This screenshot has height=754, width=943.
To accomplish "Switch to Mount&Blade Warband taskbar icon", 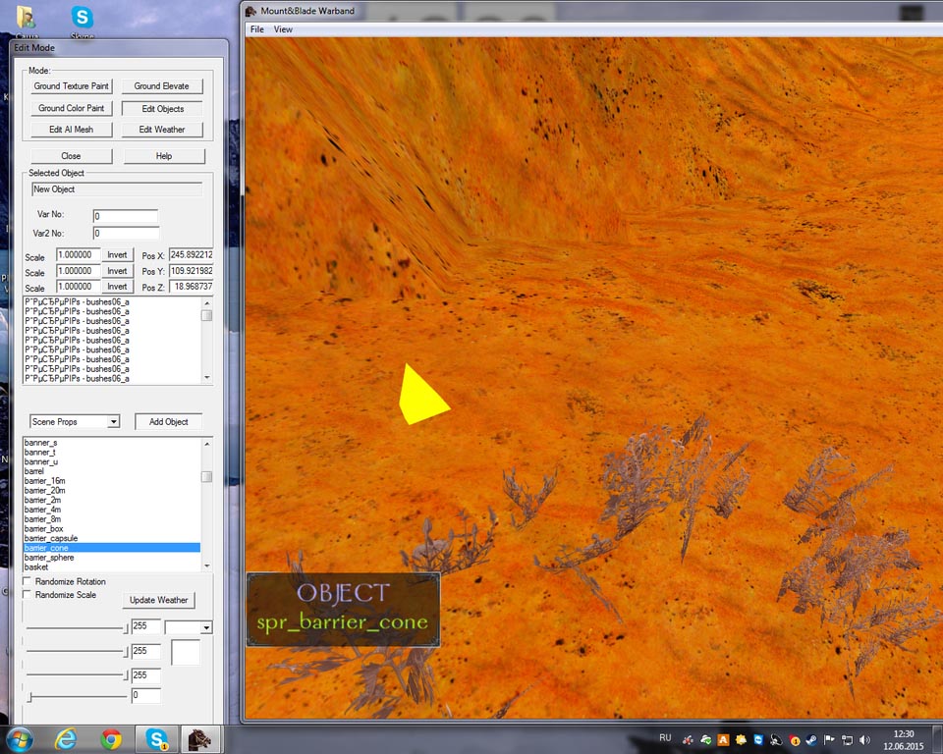I will (199, 738).
